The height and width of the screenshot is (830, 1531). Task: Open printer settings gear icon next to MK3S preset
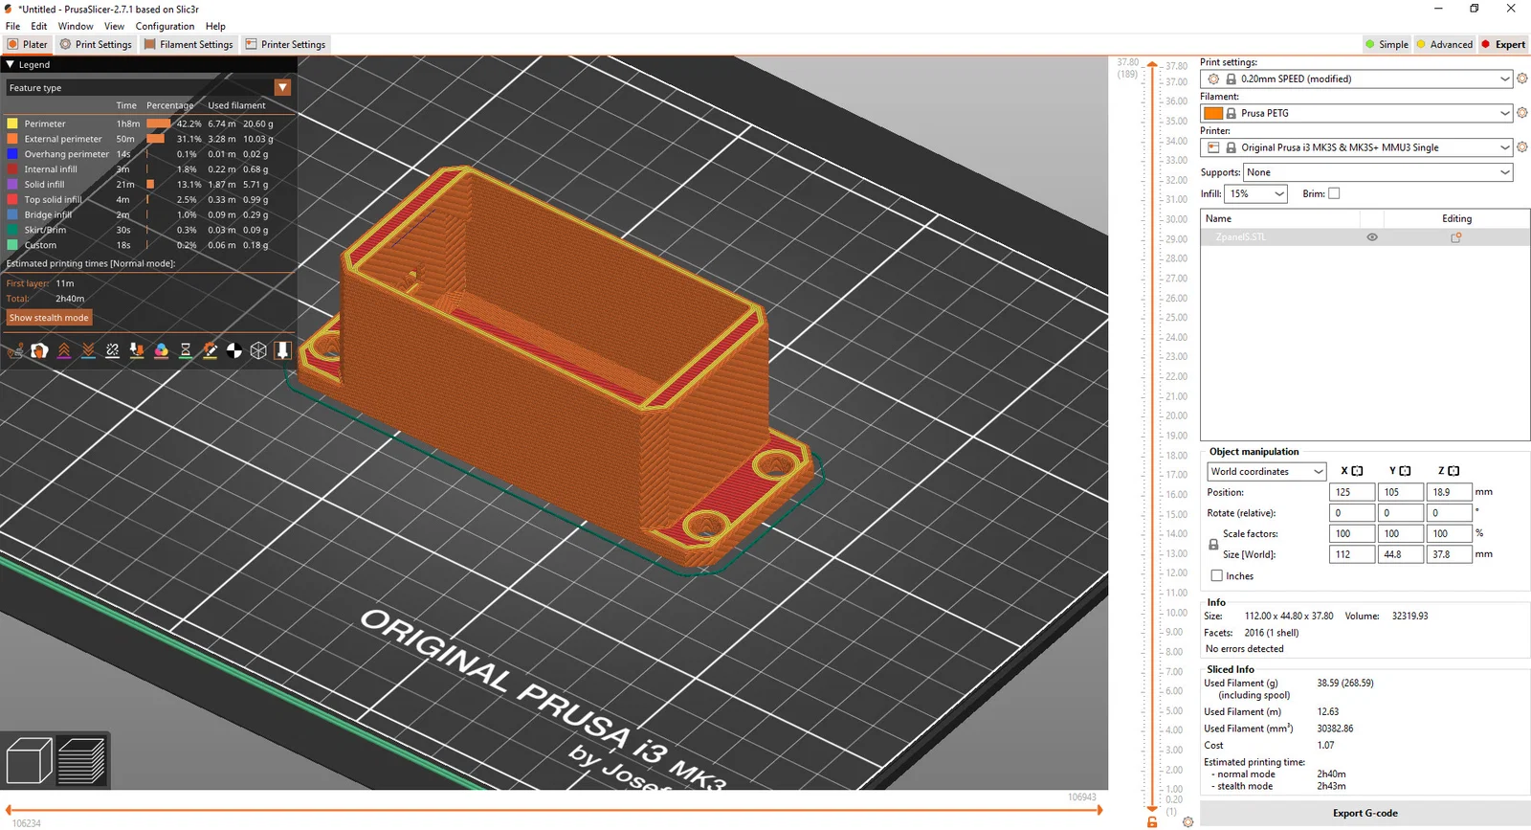(1522, 147)
